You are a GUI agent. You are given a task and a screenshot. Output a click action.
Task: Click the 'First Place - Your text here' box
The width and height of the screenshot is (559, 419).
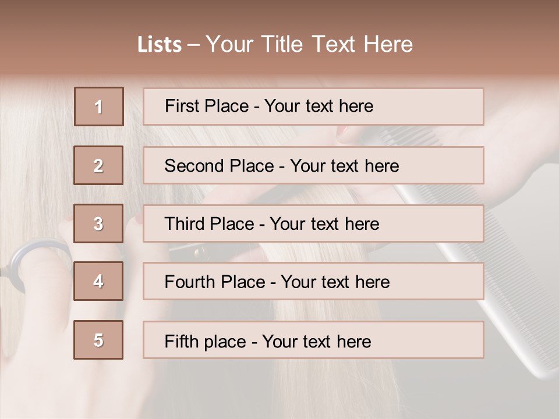[313, 106]
